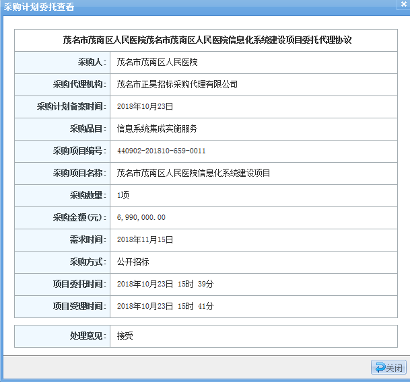This screenshot has height=382, width=410.
Task: Click the 采购品目 label
Action: [x=88, y=129]
